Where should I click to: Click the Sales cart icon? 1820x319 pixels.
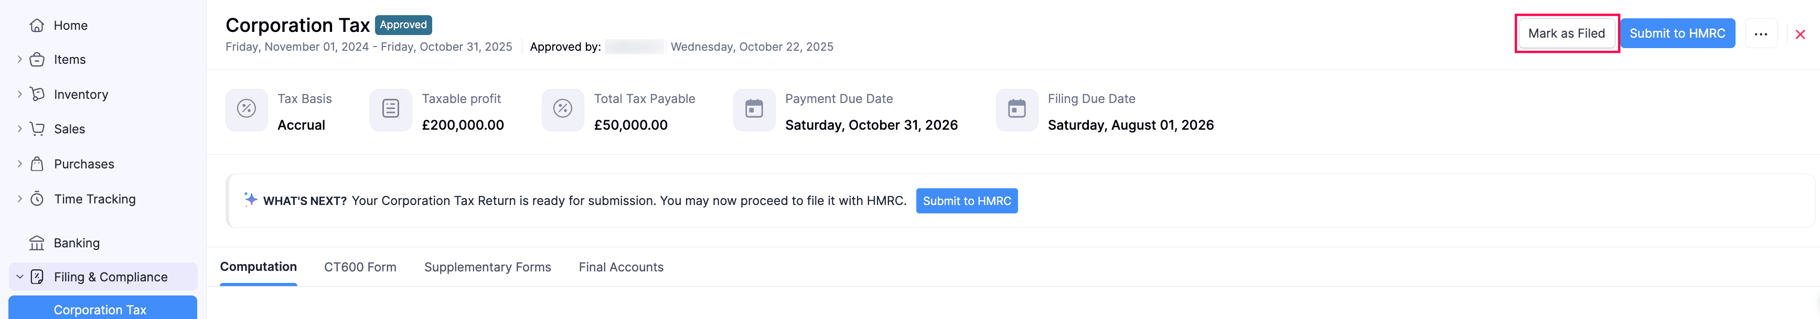tap(37, 129)
